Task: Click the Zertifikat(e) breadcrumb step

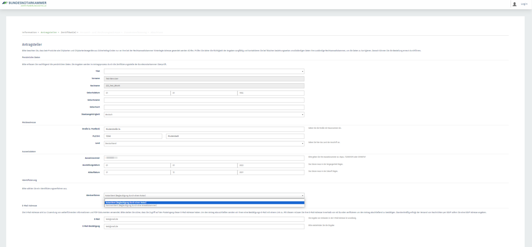Action: click(69, 32)
